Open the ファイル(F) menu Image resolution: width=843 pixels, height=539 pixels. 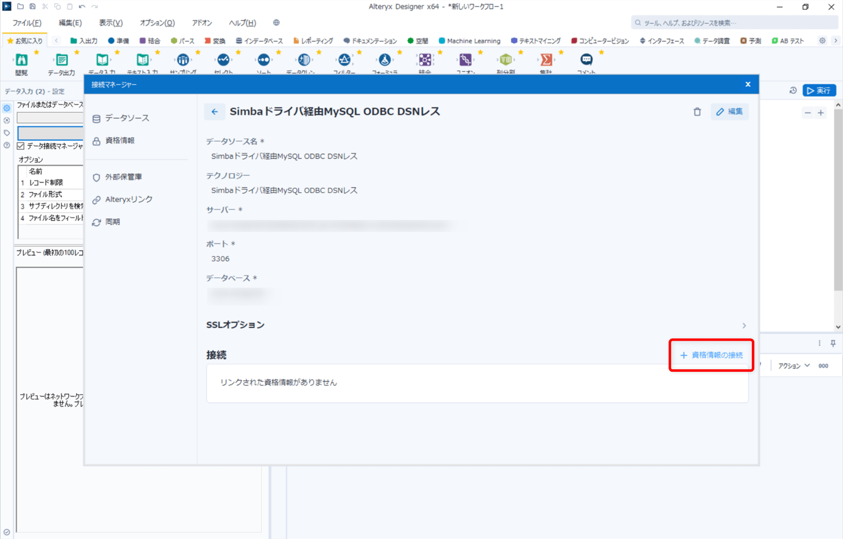coord(27,23)
